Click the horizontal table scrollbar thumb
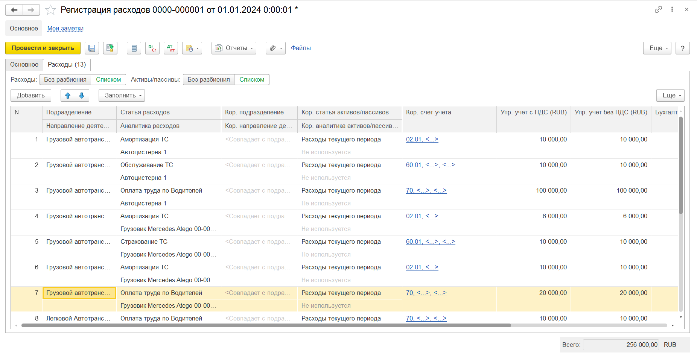The height and width of the screenshot is (357, 697). 266,325
